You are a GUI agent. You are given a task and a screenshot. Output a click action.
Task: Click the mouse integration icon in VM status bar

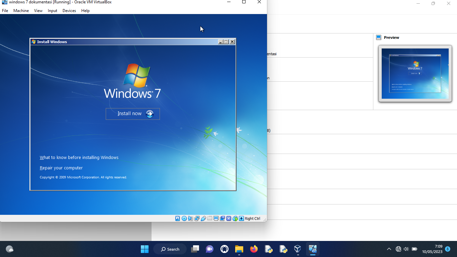coord(235,219)
